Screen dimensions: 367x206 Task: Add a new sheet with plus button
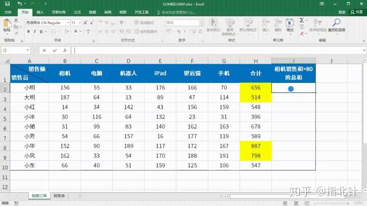click(80, 196)
